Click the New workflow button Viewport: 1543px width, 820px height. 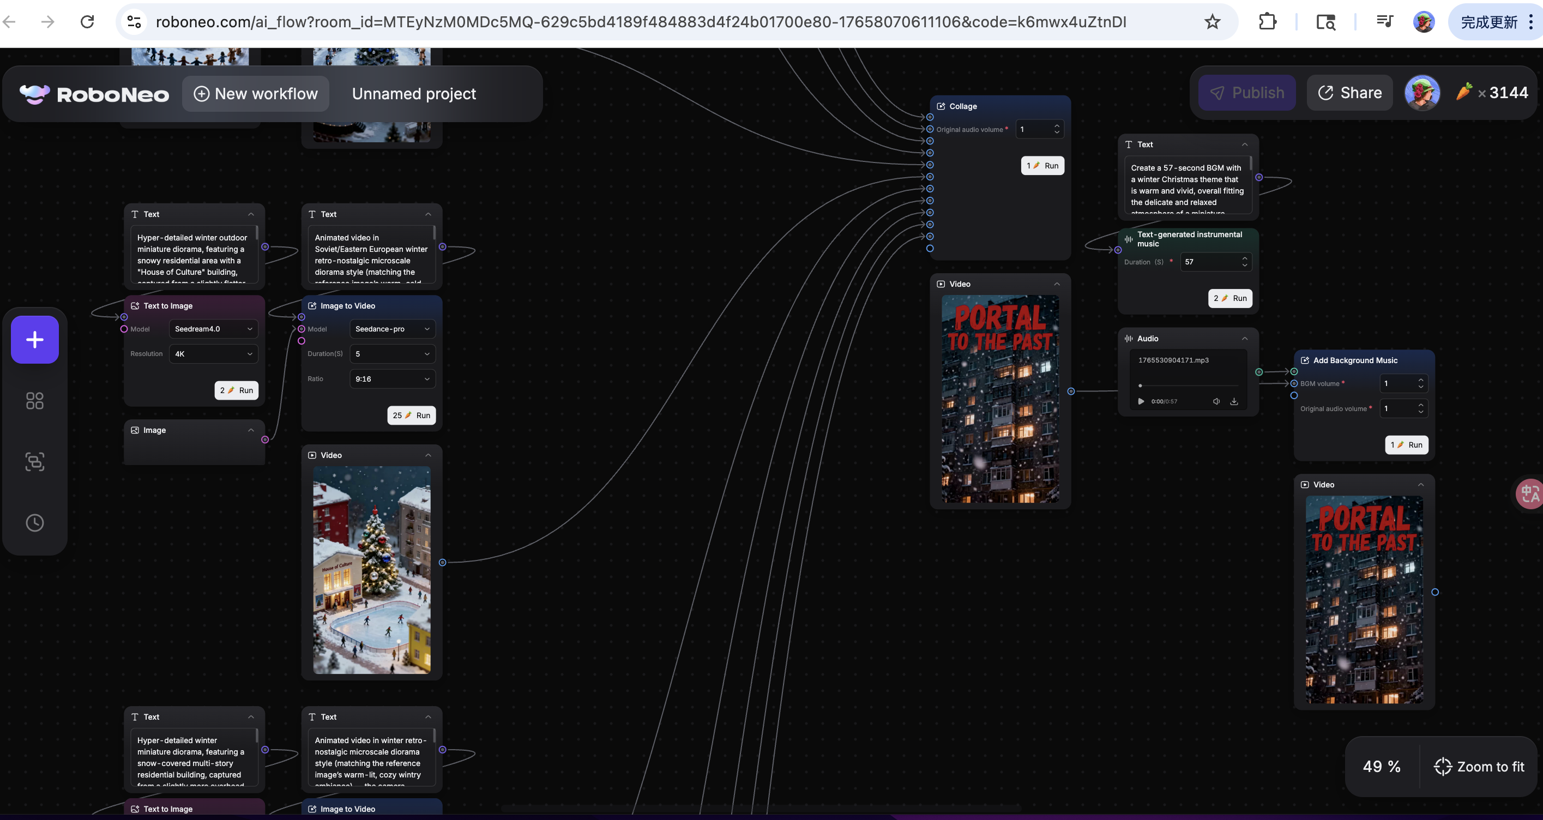[x=256, y=94]
